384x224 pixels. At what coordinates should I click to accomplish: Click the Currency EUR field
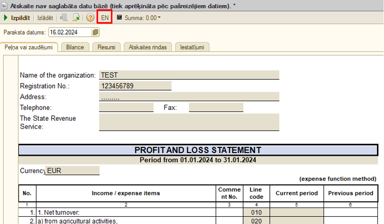pyautogui.click(x=73, y=171)
